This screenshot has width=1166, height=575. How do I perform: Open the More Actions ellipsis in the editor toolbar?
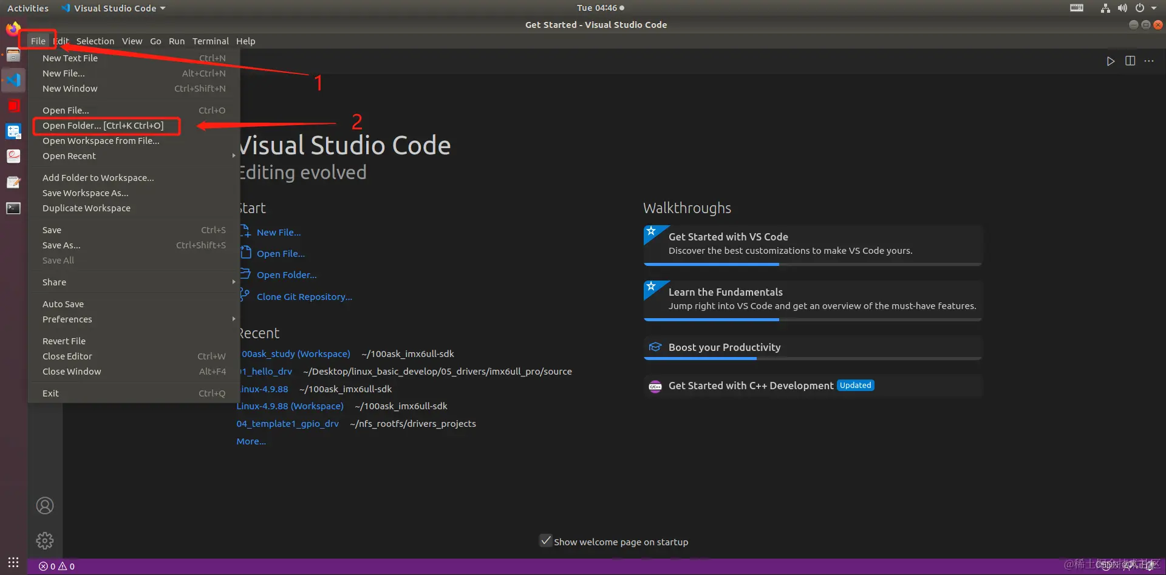(1149, 61)
